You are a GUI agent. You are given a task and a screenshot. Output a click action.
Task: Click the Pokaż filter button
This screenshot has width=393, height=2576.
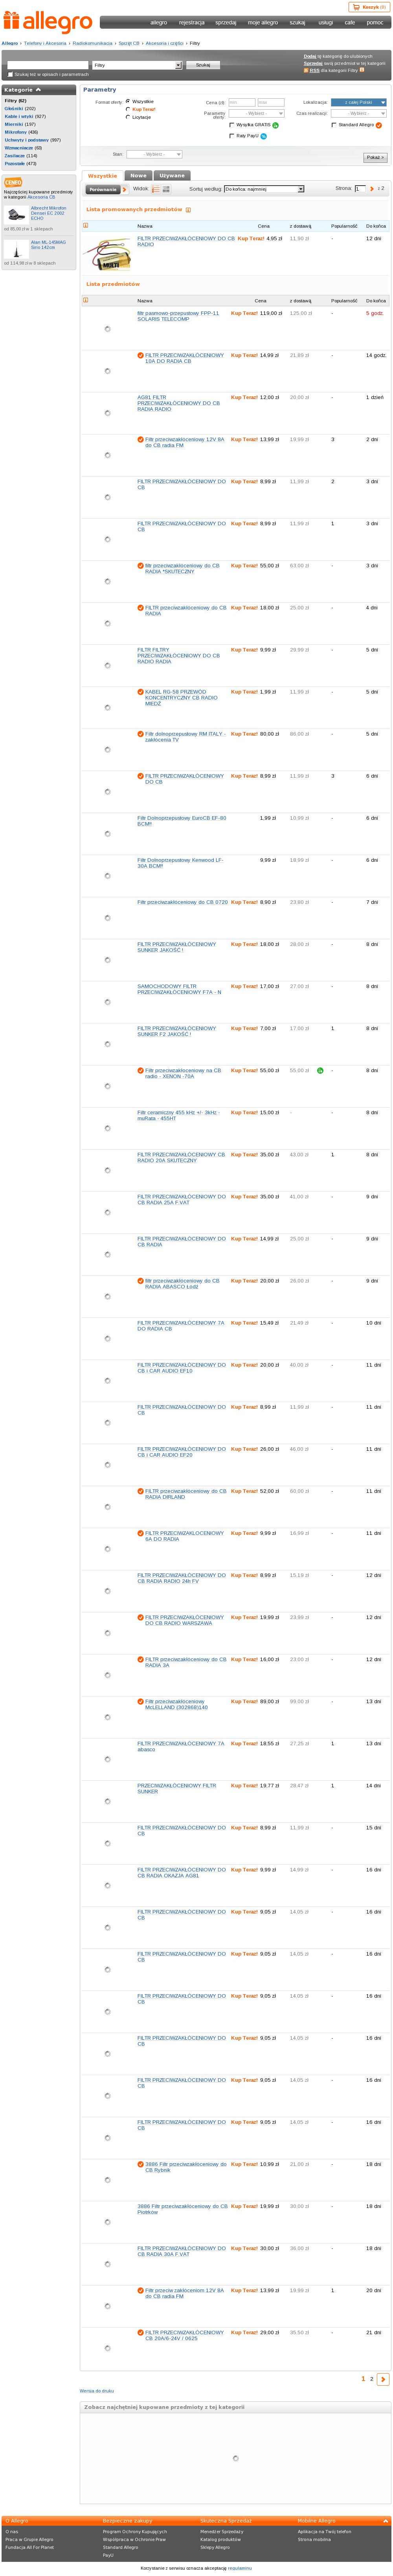tap(375, 157)
